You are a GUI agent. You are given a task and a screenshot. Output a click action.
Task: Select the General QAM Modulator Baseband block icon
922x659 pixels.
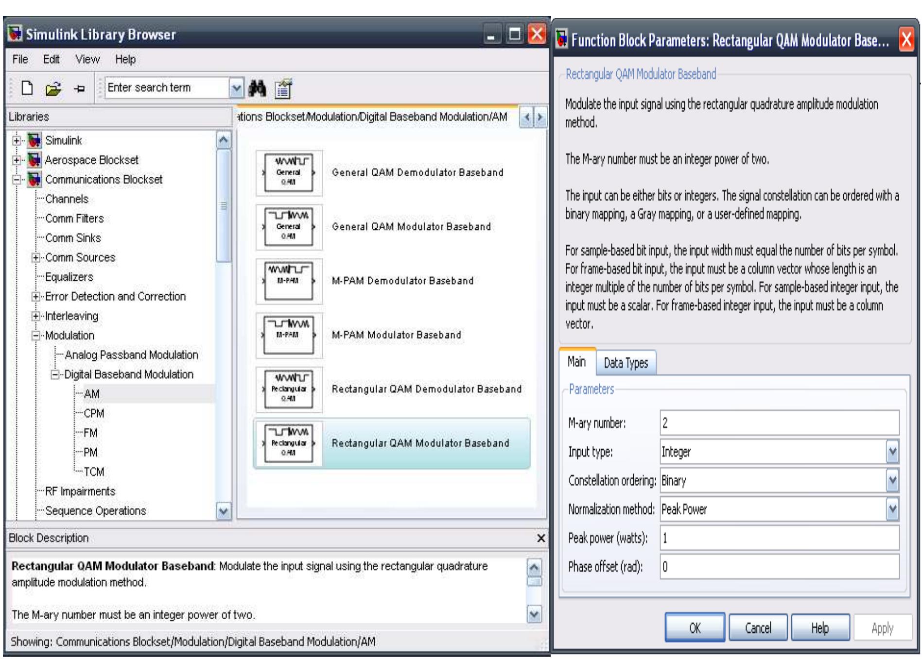[289, 227]
